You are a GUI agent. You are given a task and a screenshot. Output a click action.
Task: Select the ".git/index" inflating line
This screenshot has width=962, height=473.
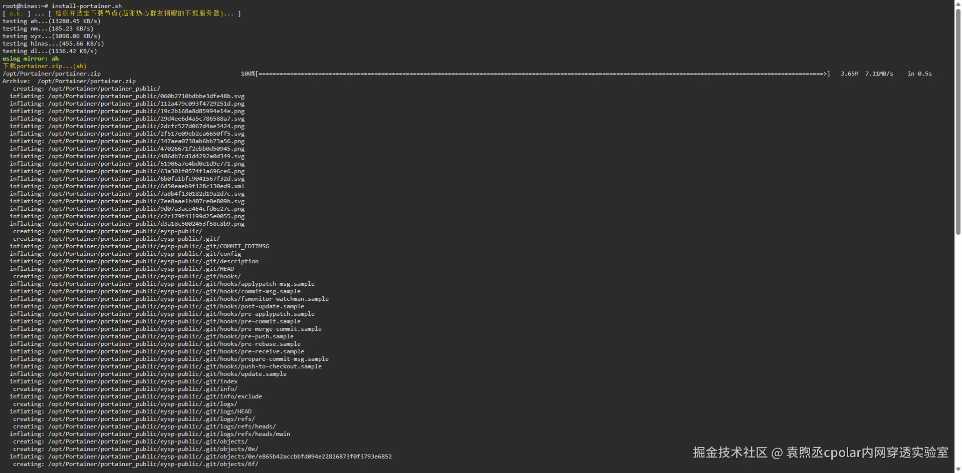[x=124, y=381]
